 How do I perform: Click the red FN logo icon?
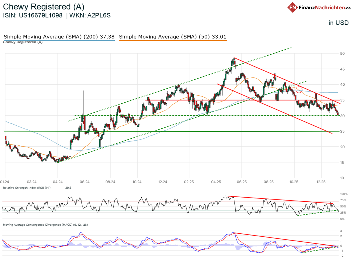click(293, 7)
